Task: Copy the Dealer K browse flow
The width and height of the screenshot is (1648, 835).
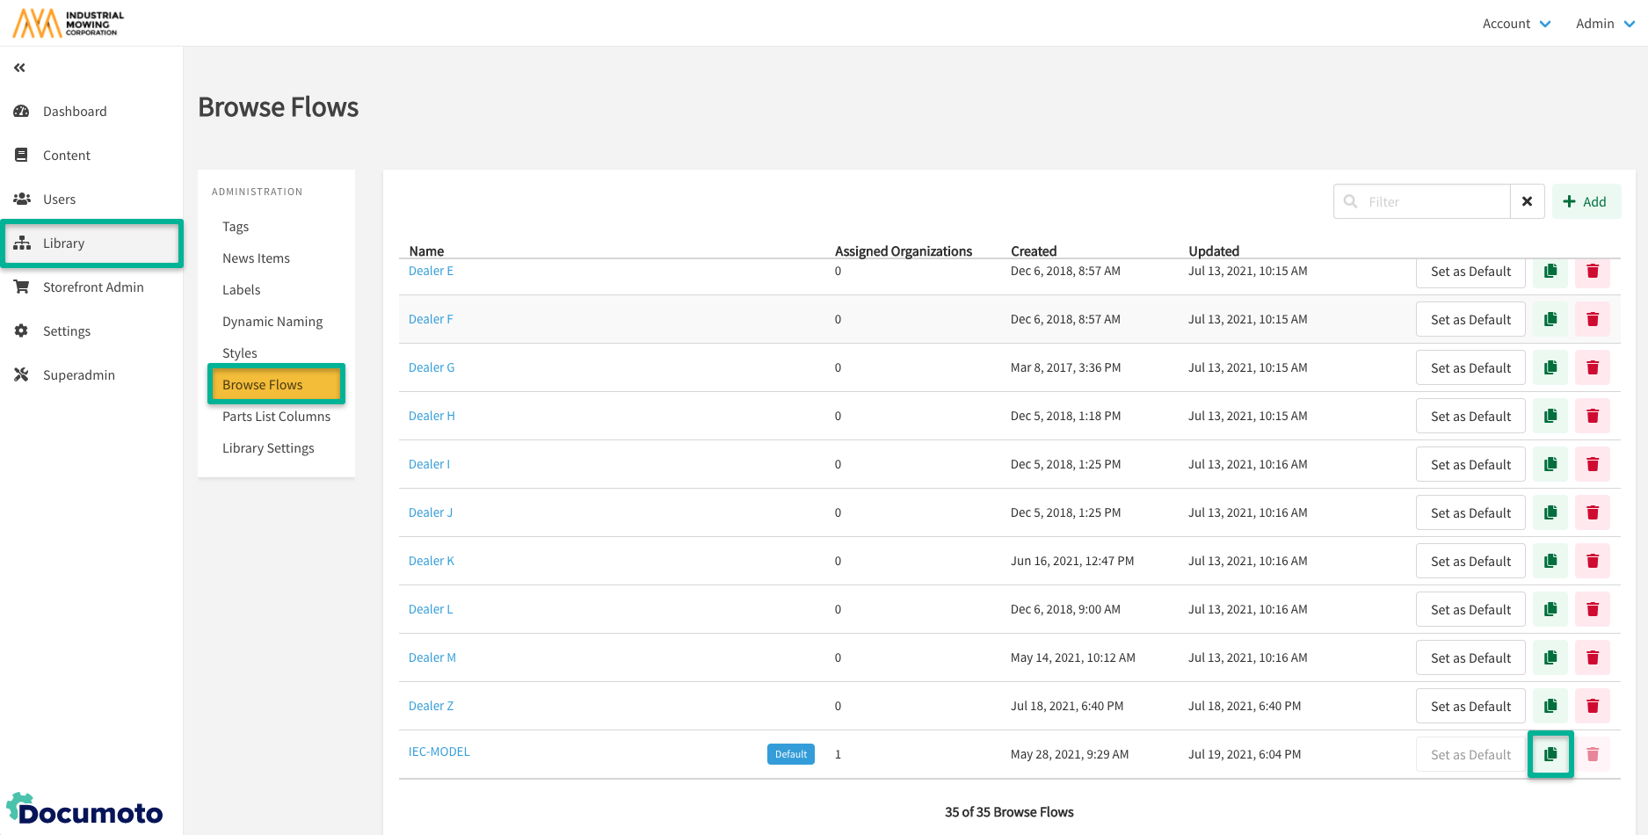Action: (1550, 561)
